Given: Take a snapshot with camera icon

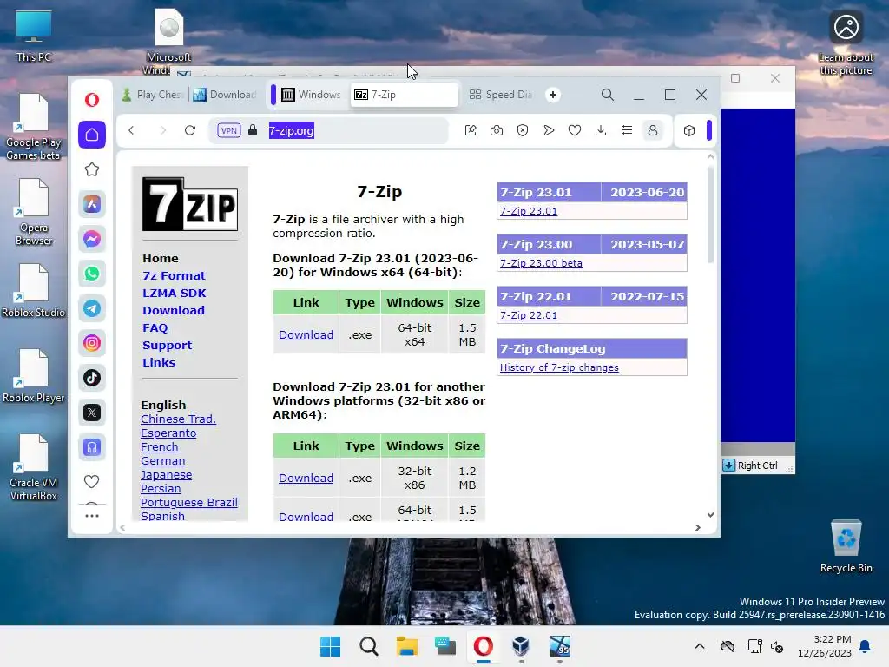Looking at the screenshot, I should point(497,130).
